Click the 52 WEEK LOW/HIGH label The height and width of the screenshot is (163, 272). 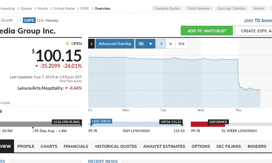239,131
